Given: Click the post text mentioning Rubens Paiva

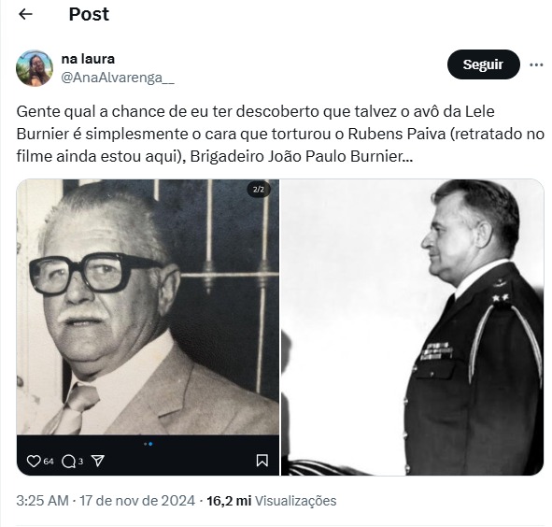Looking at the screenshot, I should pos(280,134).
